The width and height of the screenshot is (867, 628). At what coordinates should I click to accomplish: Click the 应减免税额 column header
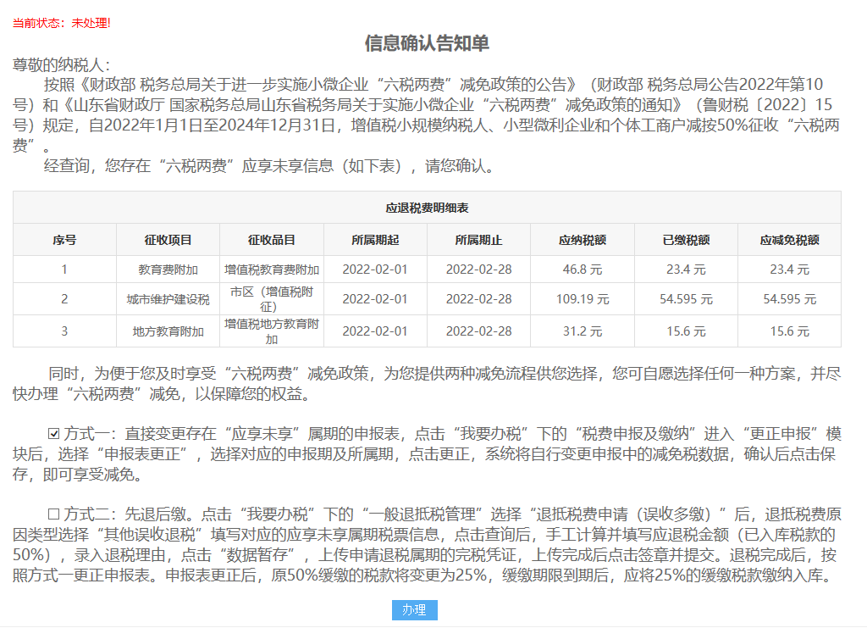(790, 240)
